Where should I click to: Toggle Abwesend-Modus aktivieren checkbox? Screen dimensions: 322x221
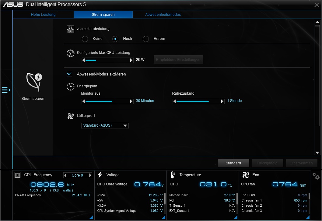click(x=69, y=74)
